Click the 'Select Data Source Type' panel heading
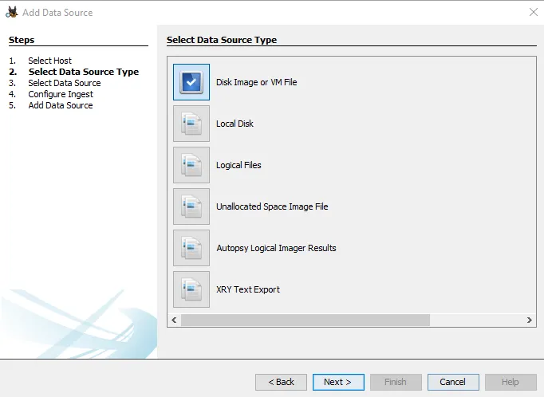Image resolution: width=544 pixels, height=397 pixels. (222, 40)
